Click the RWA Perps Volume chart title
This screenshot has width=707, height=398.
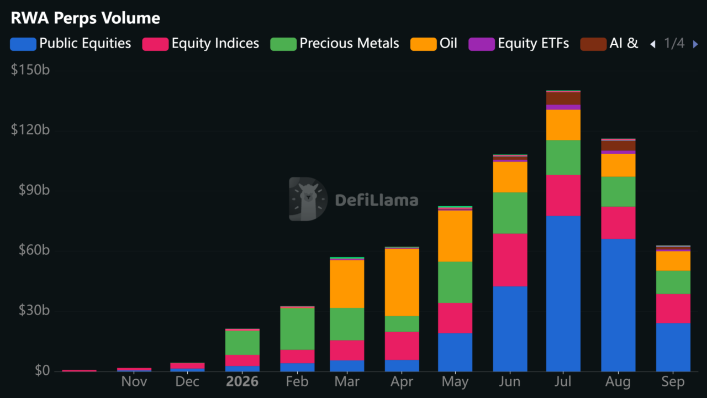pyautogui.click(x=86, y=18)
